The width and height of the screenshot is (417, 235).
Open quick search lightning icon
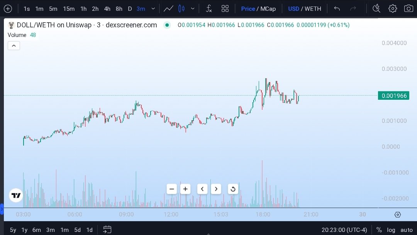(x=376, y=9)
